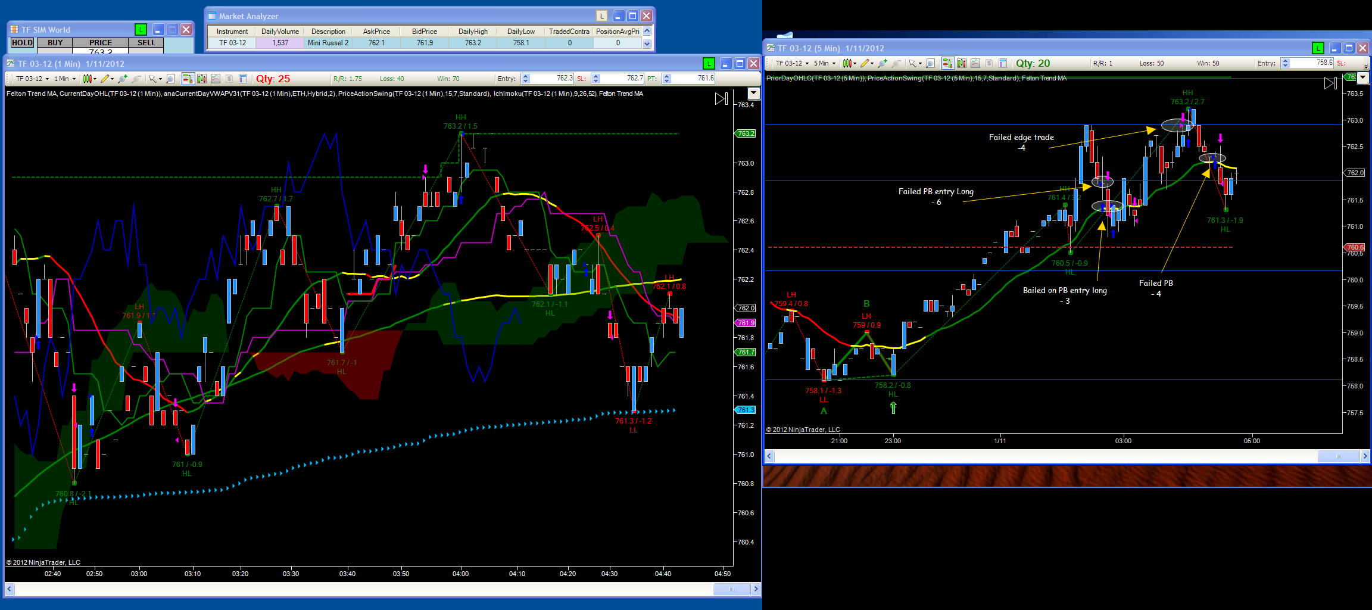Click zoom out icon on 5 Min chart
Viewport: 1372px width, 610px height.
(x=896, y=63)
